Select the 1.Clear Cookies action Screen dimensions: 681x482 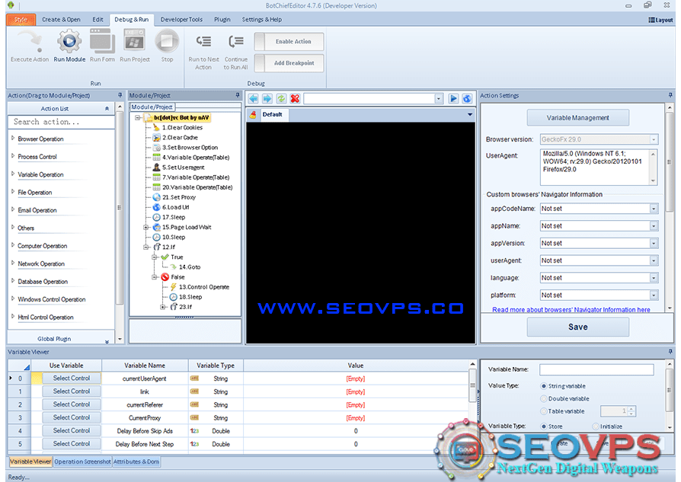point(182,128)
